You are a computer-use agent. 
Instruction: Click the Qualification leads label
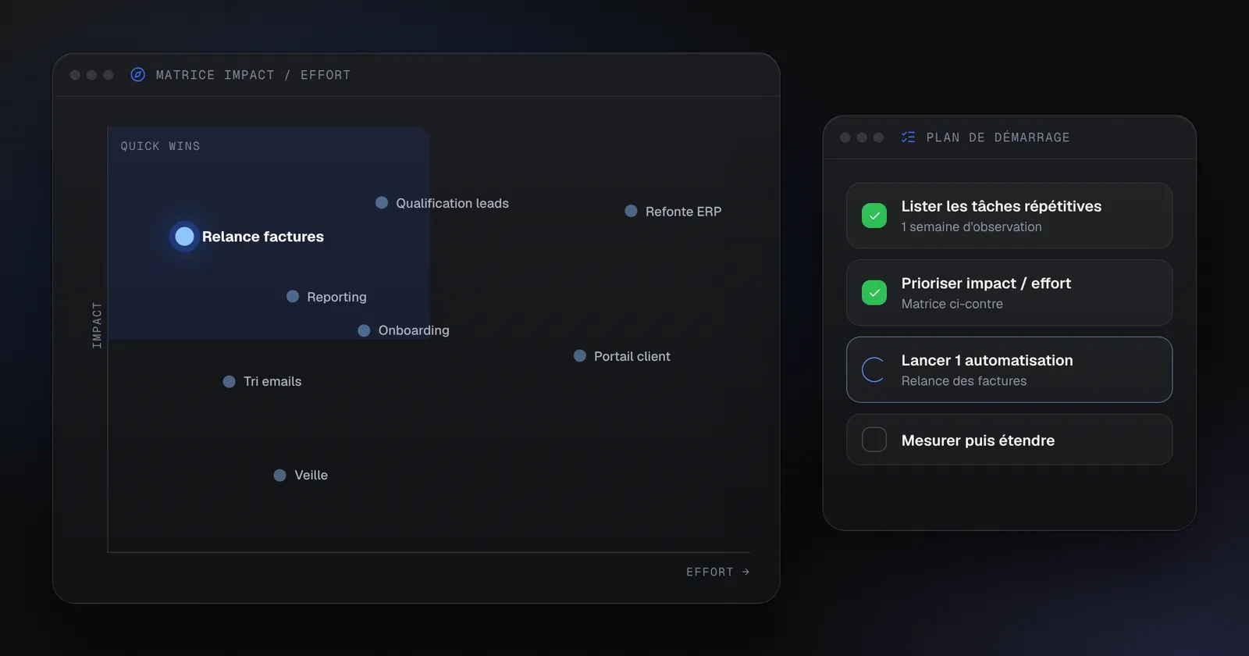point(452,203)
